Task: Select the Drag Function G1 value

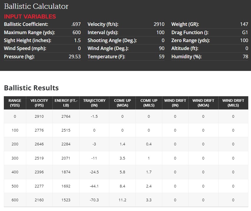Action: pos(245,32)
